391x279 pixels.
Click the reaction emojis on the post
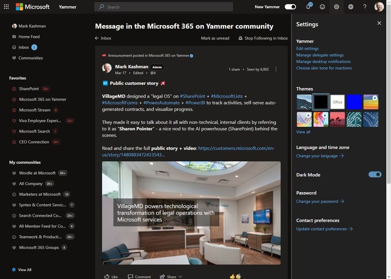pyautogui.click(x=235, y=276)
